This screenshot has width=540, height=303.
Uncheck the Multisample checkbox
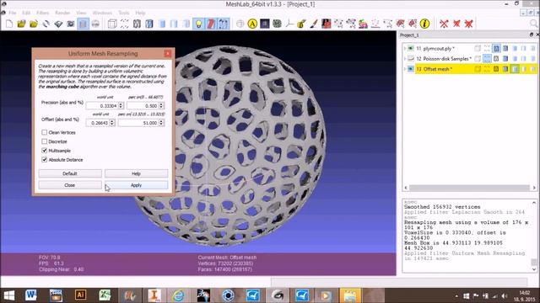[45, 151]
